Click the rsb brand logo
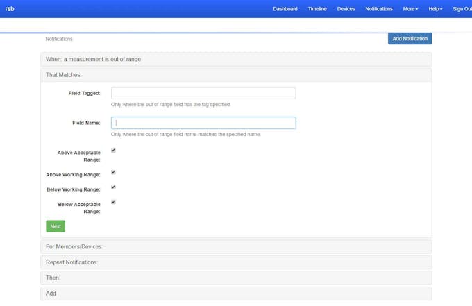 [10, 9]
